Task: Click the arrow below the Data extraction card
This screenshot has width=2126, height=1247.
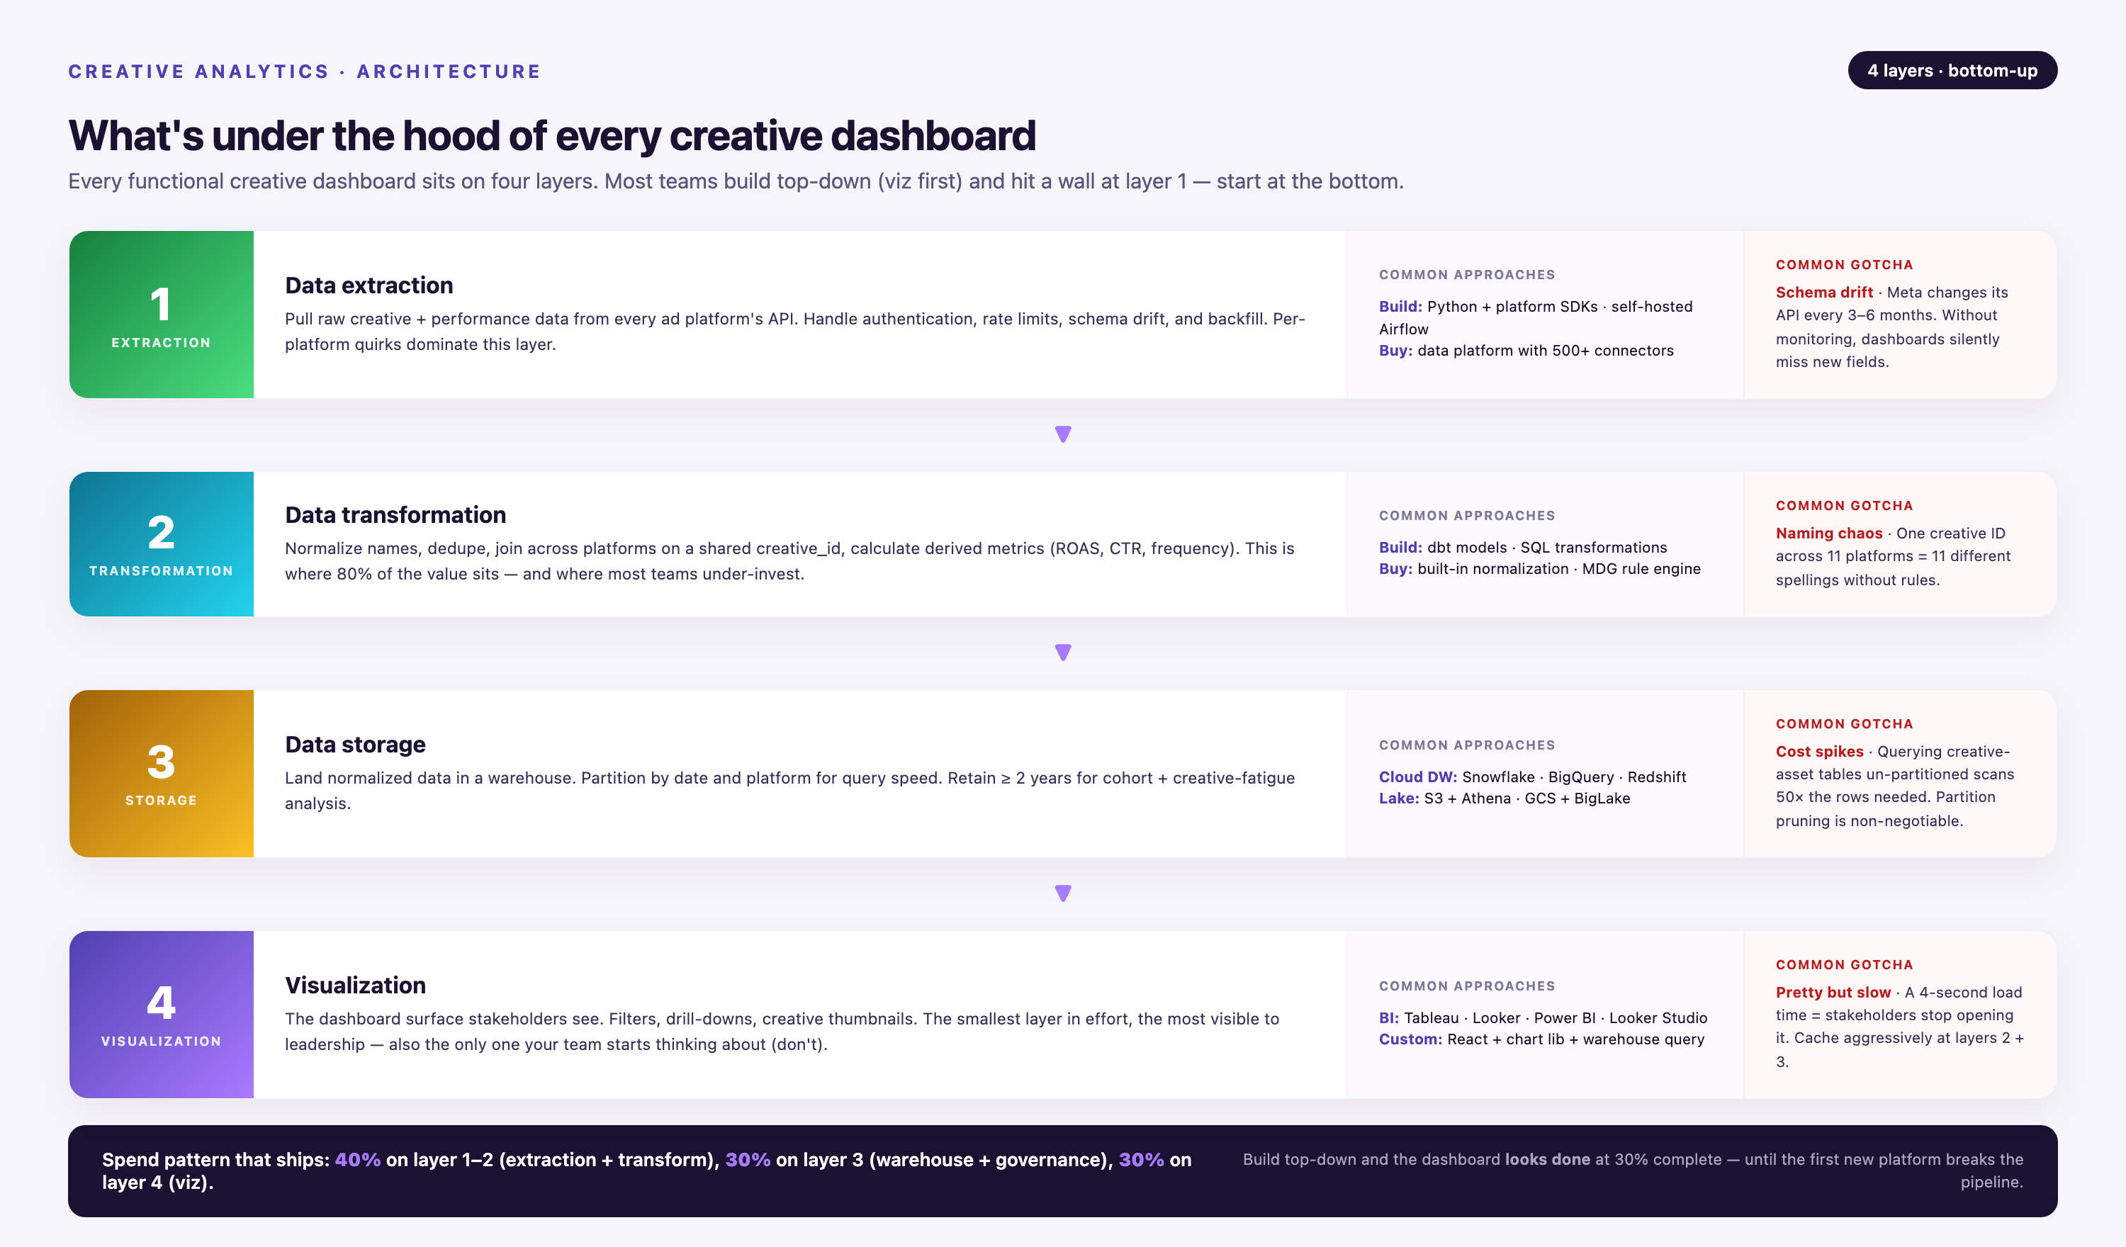Action: (1063, 434)
